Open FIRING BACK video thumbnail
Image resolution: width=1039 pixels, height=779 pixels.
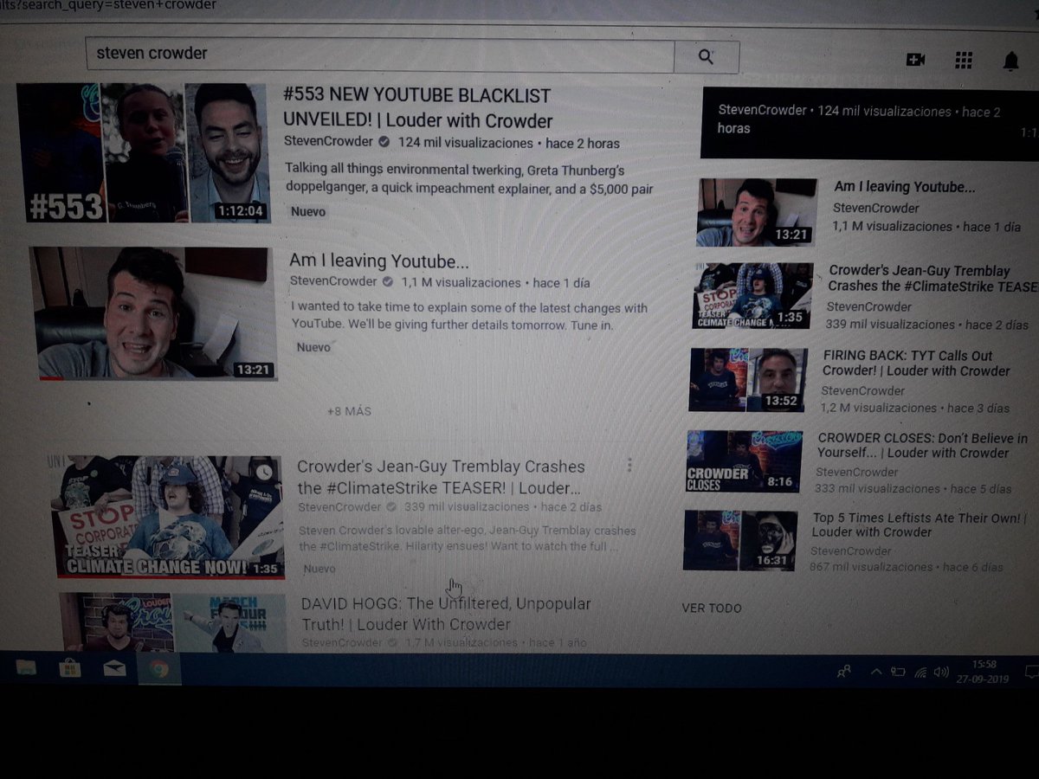748,379
